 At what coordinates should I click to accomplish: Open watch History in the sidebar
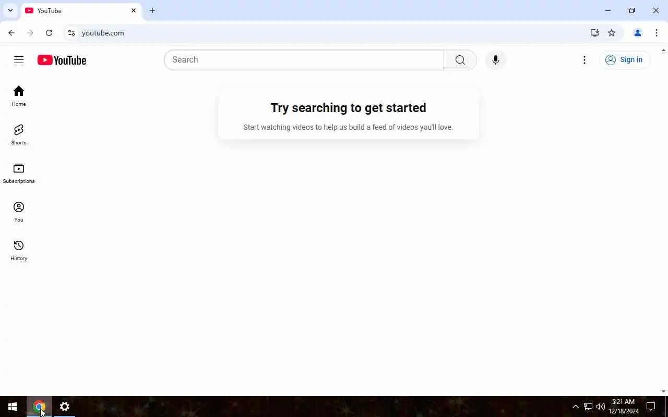[19, 250]
